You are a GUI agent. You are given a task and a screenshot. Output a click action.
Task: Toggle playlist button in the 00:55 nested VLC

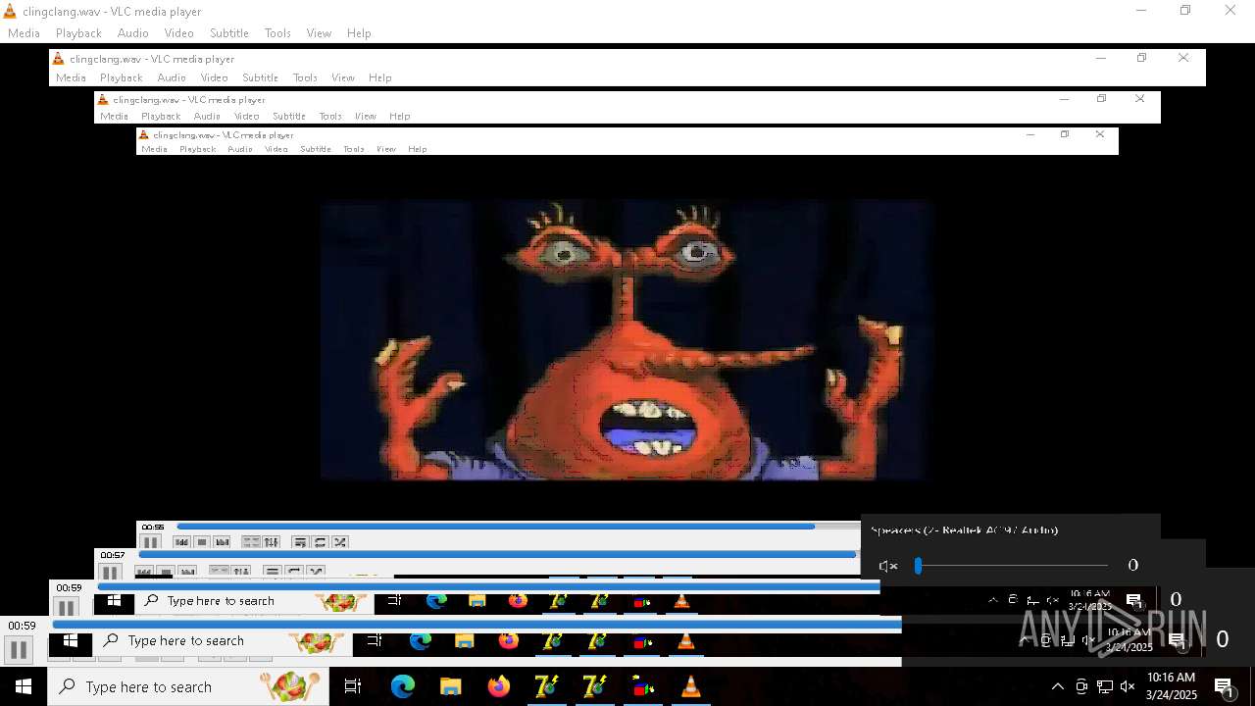300,542
